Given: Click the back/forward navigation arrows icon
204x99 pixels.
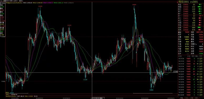Looking at the screenshot, I should (1, 1).
